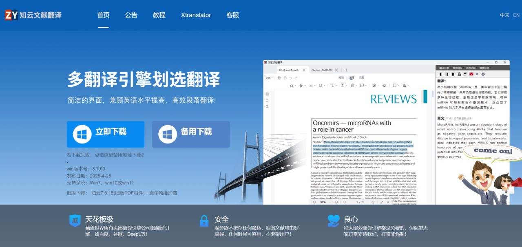Open the gear settings icon in translation panel
Viewport: 522px width, 247px height.
[483, 74]
